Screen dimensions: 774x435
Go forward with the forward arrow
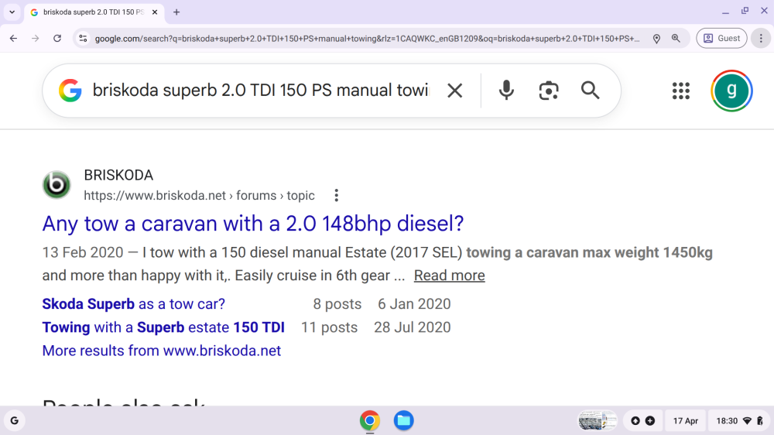(35, 38)
